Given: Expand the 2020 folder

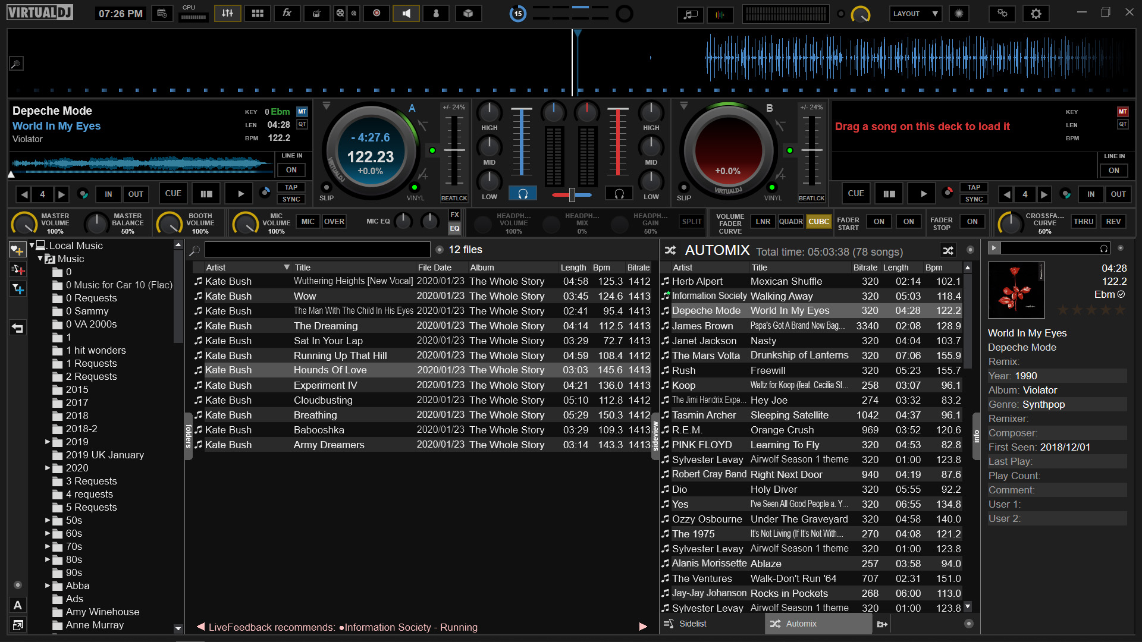Looking at the screenshot, I should coord(48,468).
